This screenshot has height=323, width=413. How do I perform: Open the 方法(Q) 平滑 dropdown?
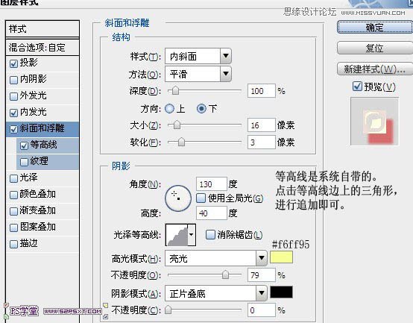point(198,74)
